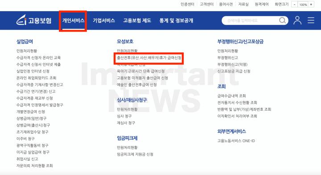Open 수급자격 인정명세서 발급청구

point(40,105)
